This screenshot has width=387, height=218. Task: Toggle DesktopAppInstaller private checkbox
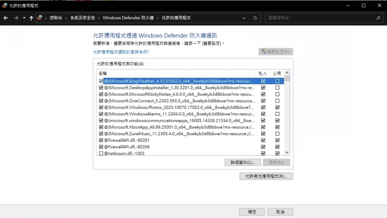[263, 87]
